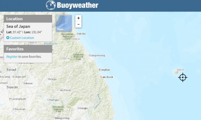Choose Samcheok on the map
The height and width of the screenshot is (120, 201).
(x=107, y=77)
